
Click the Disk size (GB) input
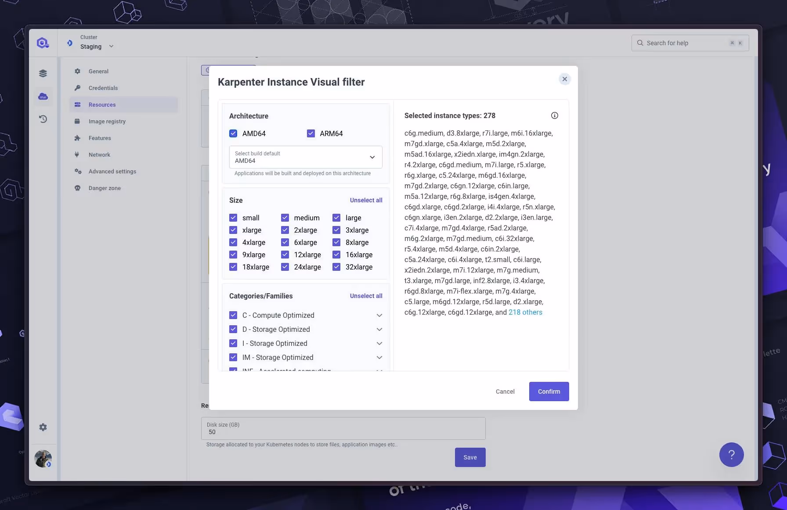(343, 428)
